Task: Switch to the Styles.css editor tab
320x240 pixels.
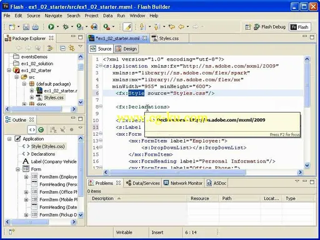Action: [169, 38]
